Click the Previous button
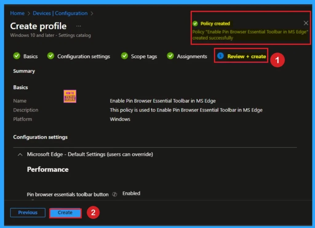This screenshot has width=315, height=228. tap(28, 213)
